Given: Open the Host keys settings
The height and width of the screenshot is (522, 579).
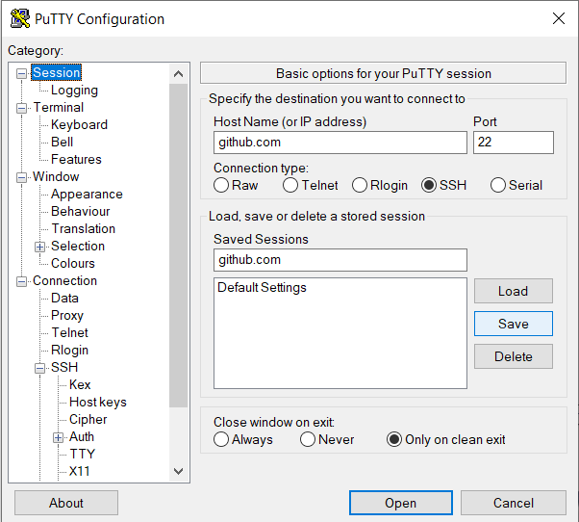Looking at the screenshot, I should [98, 402].
